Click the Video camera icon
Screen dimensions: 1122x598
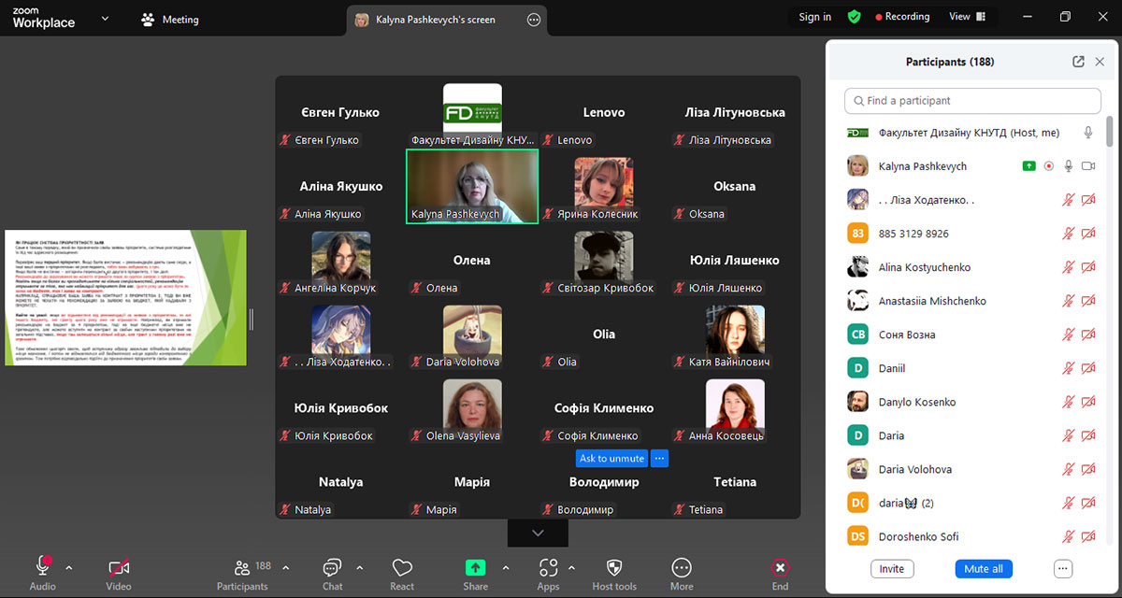click(x=119, y=566)
